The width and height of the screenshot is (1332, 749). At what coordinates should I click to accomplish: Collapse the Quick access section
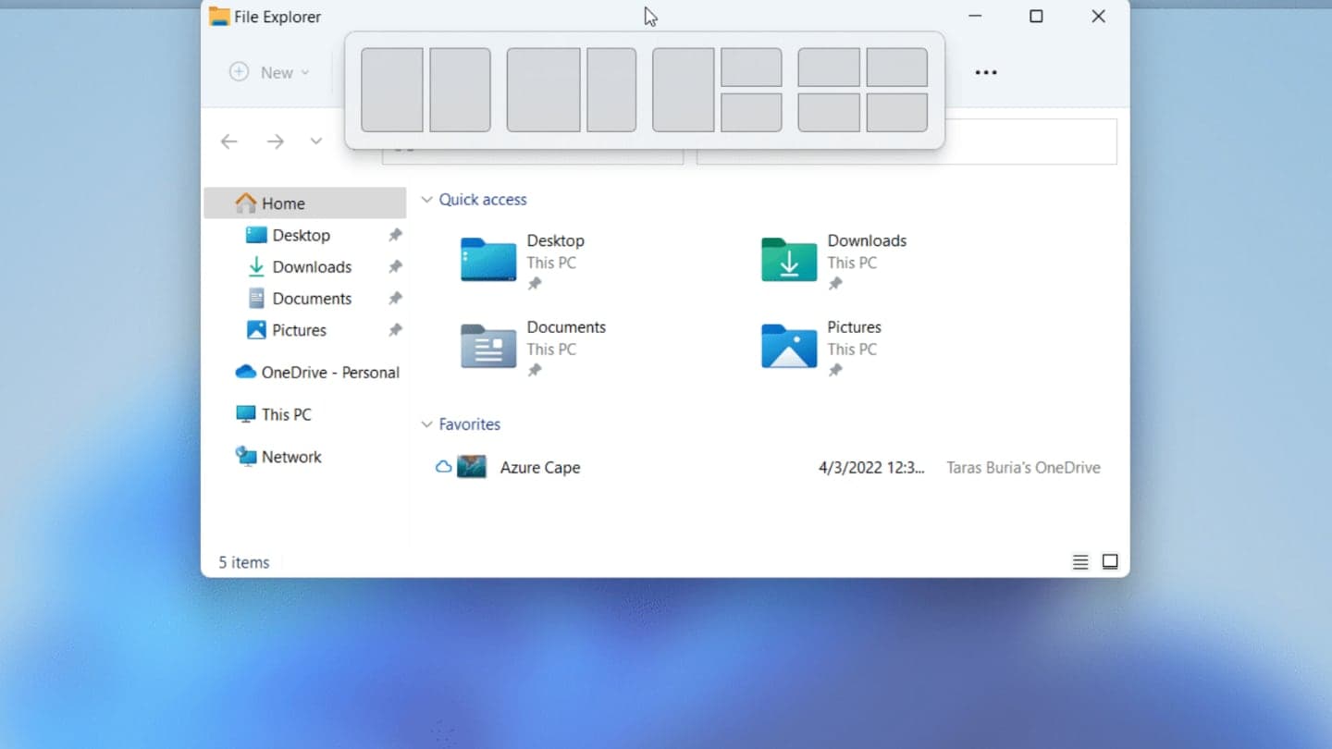click(426, 200)
